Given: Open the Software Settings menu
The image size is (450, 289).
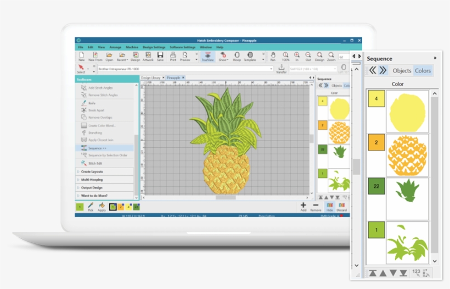Looking at the screenshot, I should coord(182,47).
